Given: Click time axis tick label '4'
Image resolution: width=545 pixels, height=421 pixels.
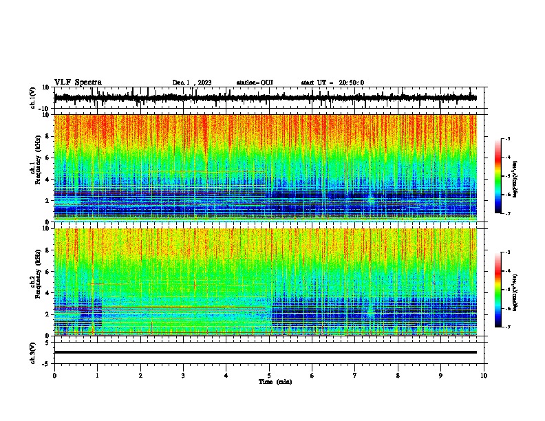Looking at the screenshot, I should point(226,376).
